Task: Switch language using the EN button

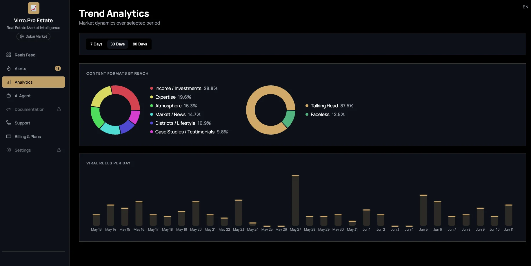Action: [x=525, y=7]
